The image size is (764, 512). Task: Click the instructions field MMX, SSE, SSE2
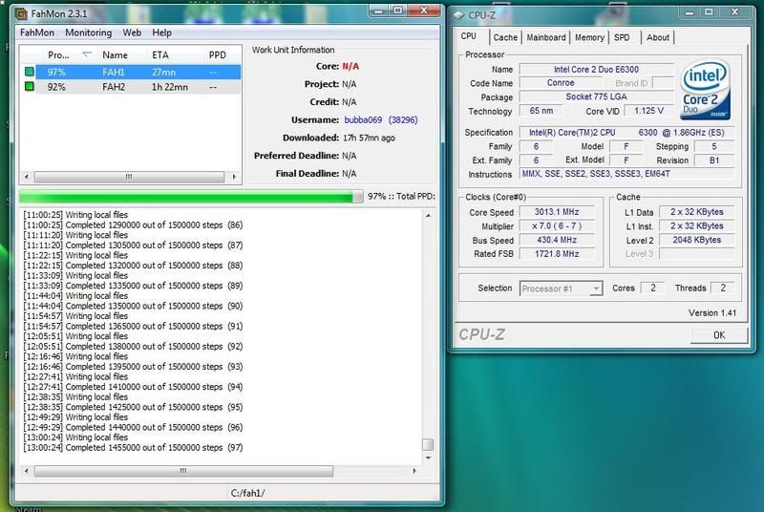coord(626,174)
